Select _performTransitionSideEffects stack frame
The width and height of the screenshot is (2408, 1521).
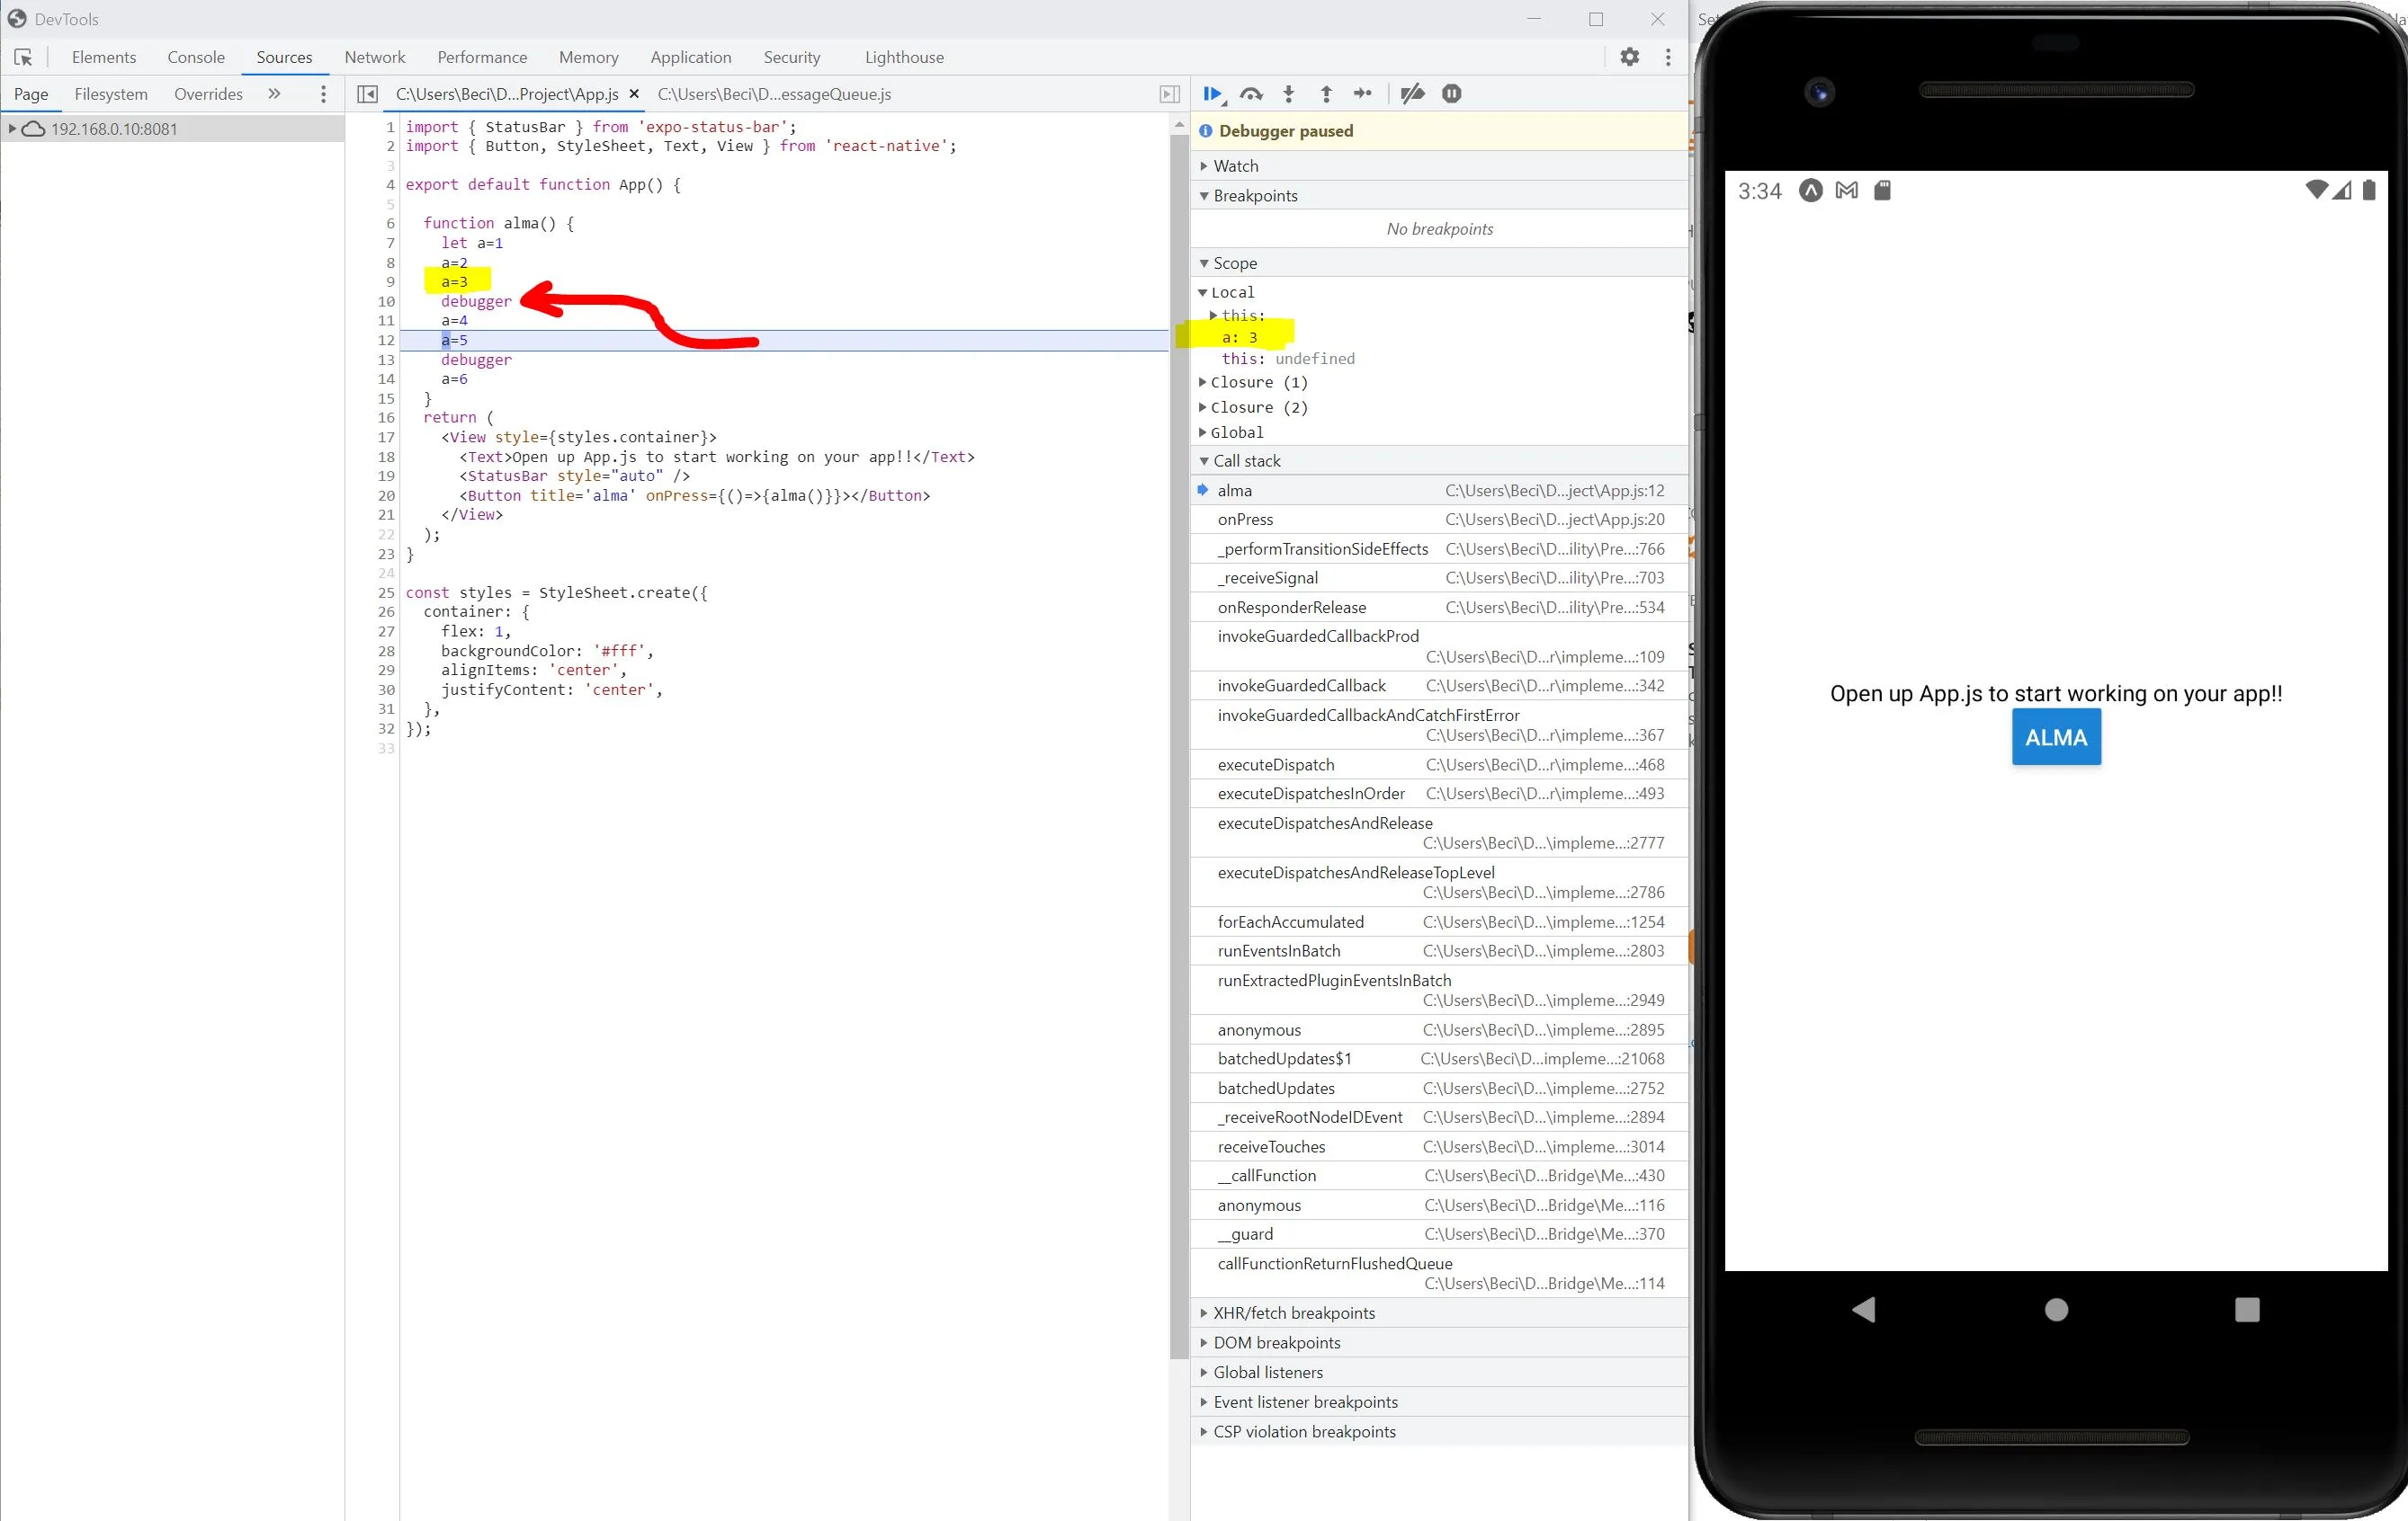tap(1439, 548)
